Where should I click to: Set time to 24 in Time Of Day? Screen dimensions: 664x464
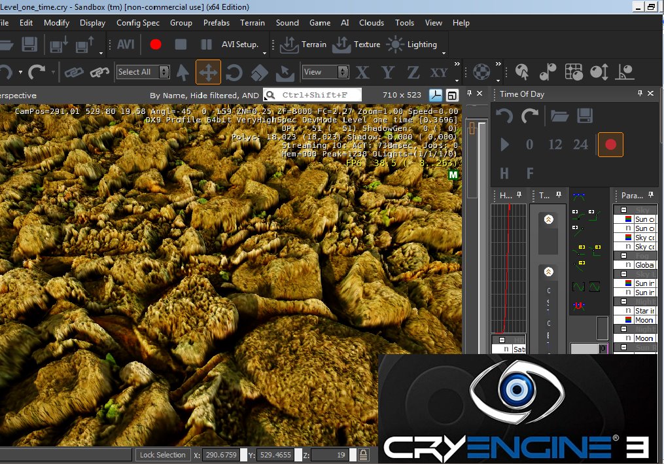[580, 145]
